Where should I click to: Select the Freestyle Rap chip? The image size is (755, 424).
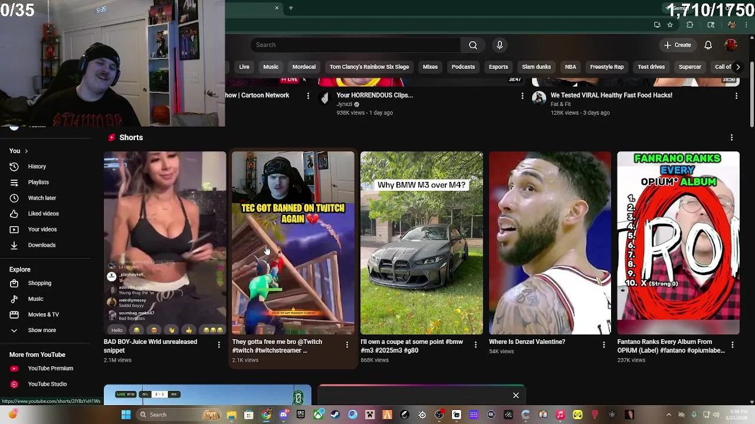pos(606,67)
